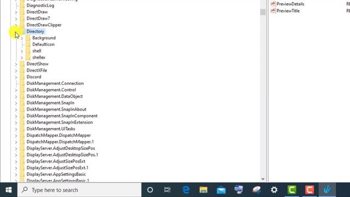The image size is (350, 197).
Task: Select the PreviewTitle value name
Action: point(288,11)
